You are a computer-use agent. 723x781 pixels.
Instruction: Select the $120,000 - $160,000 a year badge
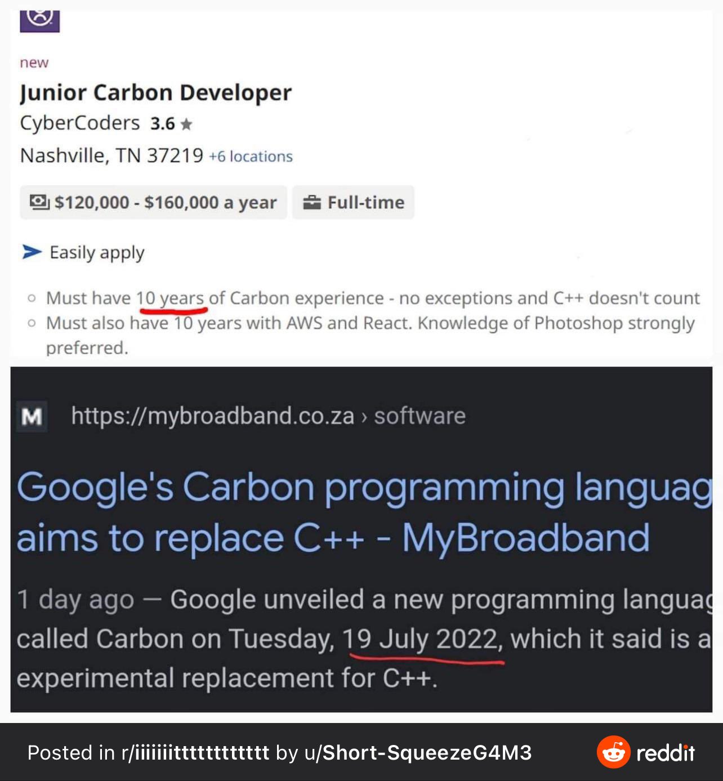point(154,202)
